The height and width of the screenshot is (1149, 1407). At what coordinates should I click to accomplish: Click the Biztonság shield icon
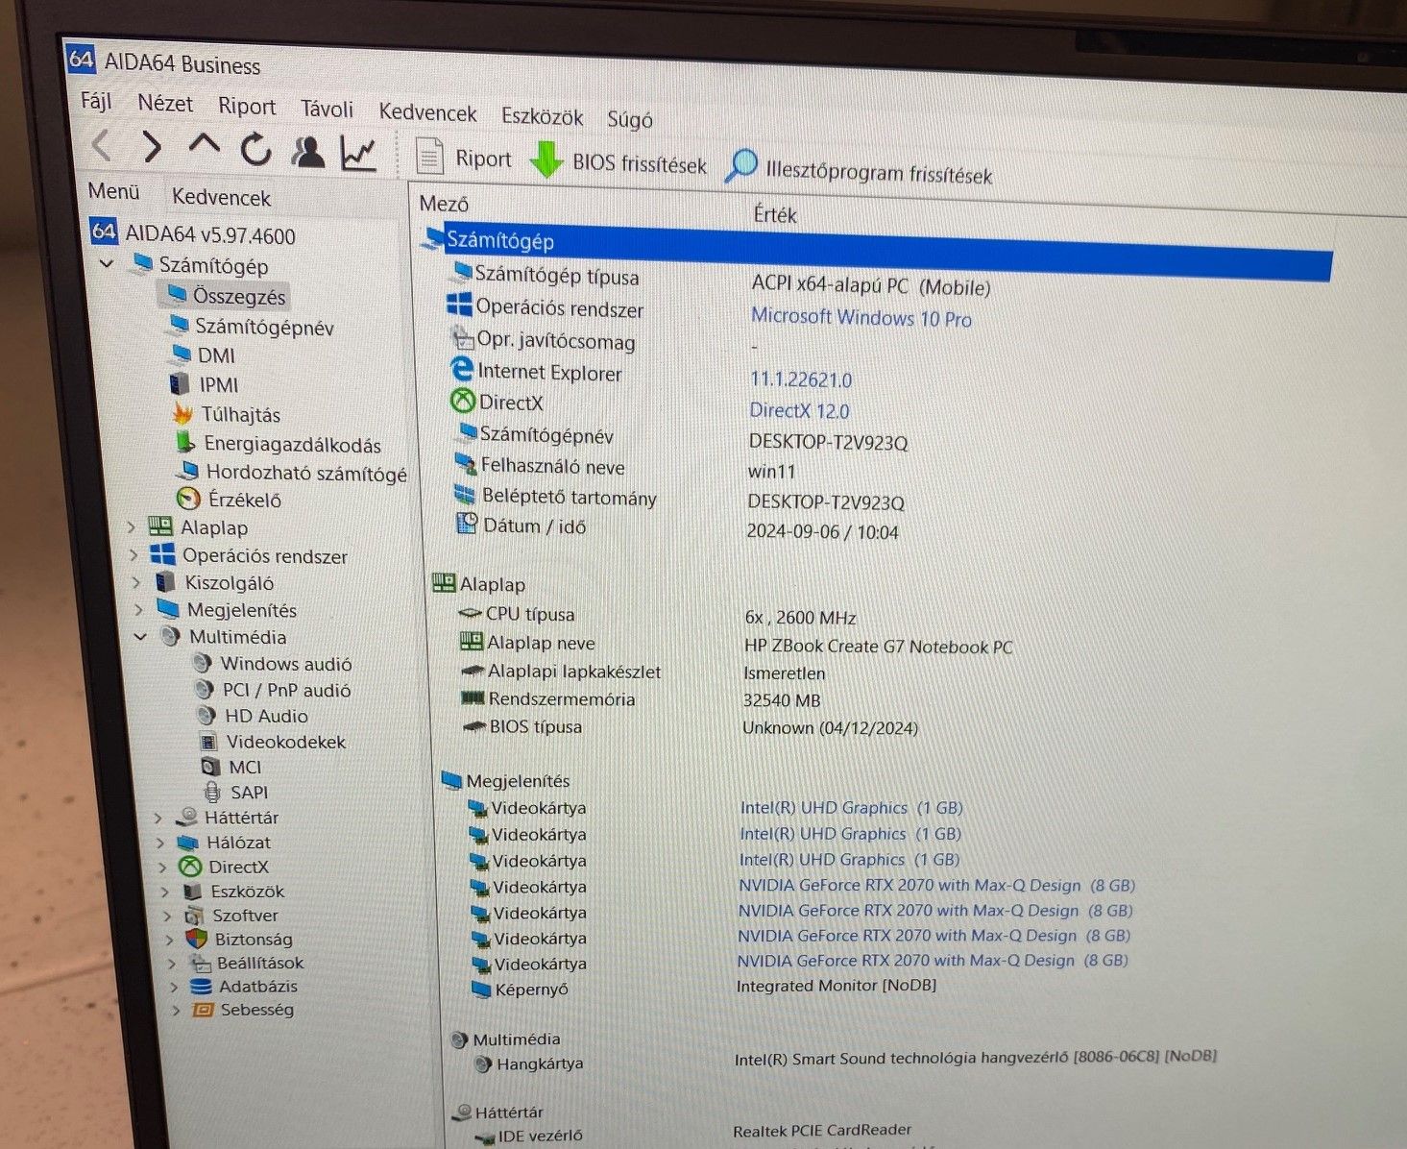(x=197, y=939)
